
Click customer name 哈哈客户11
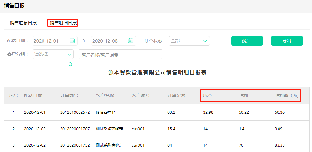106,112
